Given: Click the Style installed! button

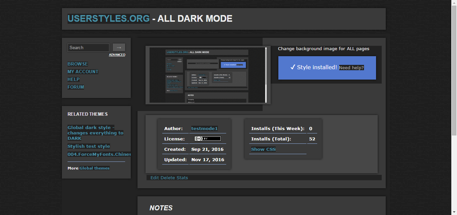Looking at the screenshot, I should (327, 68).
